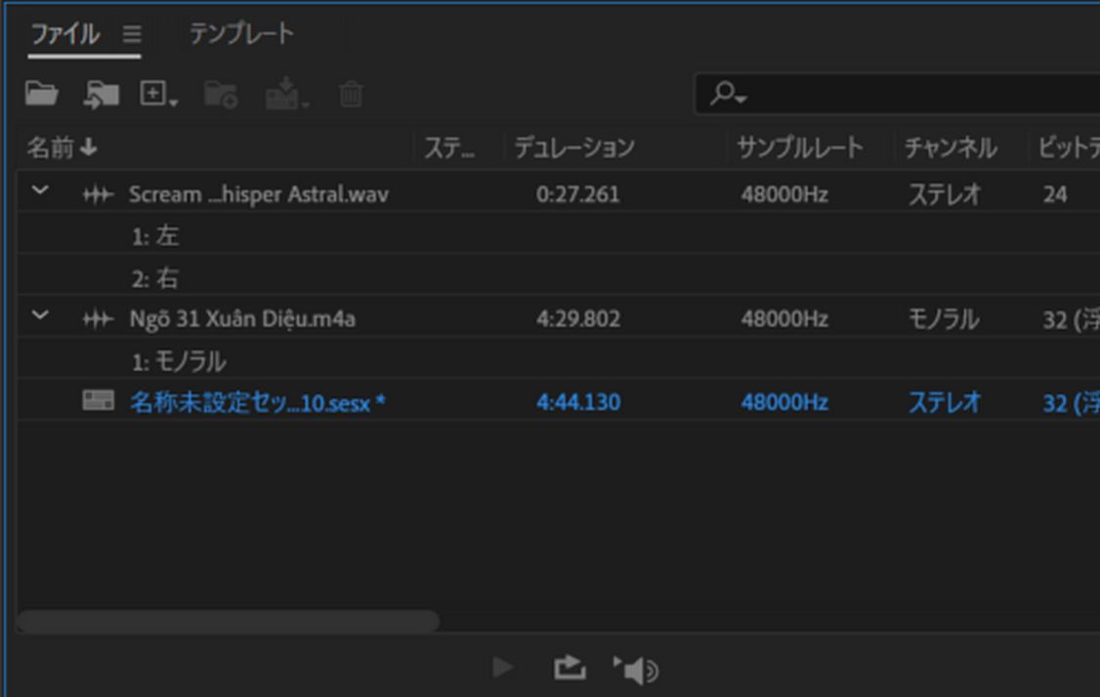This screenshot has height=697, width=1100.
Task: Sort by デュレーション column header
Action: coord(574,148)
